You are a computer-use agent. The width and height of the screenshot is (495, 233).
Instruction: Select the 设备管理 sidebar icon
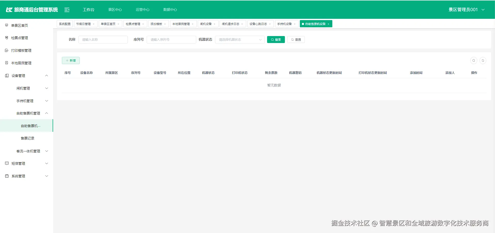pos(6,75)
